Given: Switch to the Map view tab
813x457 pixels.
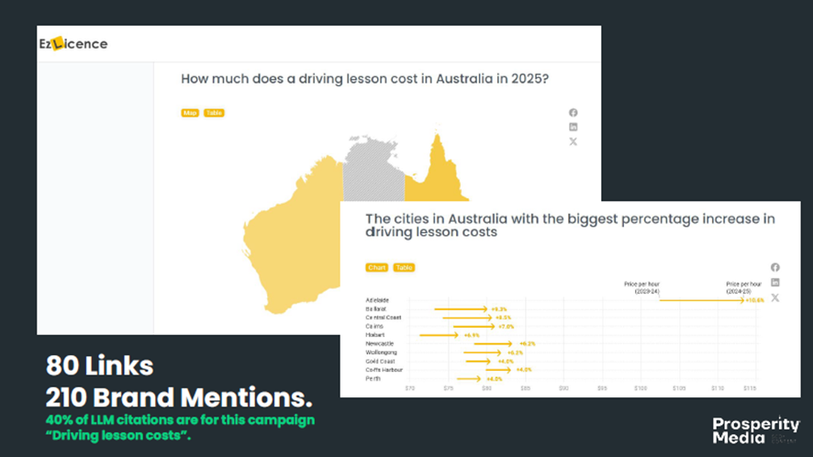Looking at the screenshot, I should click(x=190, y=113).
